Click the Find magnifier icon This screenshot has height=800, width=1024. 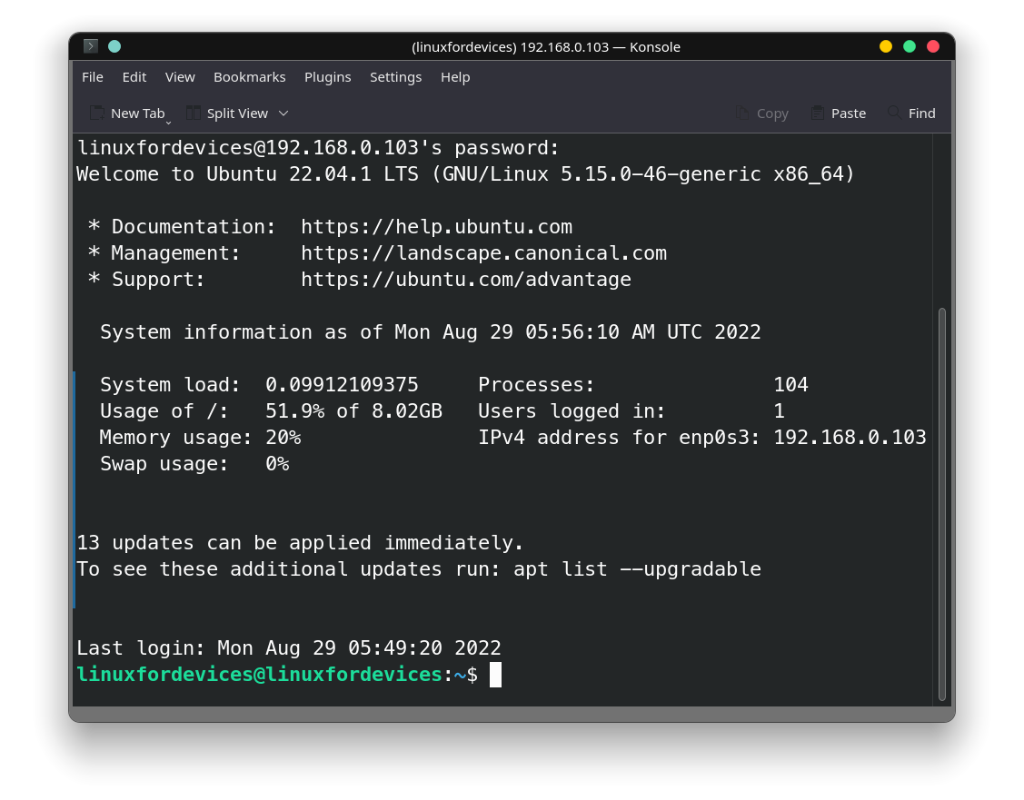893,113
